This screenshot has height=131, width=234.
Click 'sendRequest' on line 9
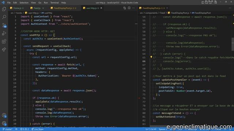41,46
